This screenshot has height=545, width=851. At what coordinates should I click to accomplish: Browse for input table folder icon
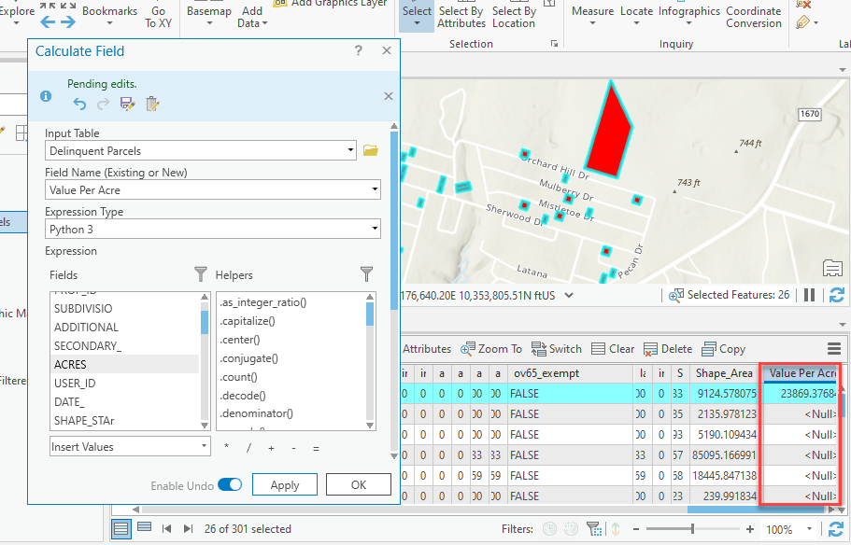[x=371, y=150]
